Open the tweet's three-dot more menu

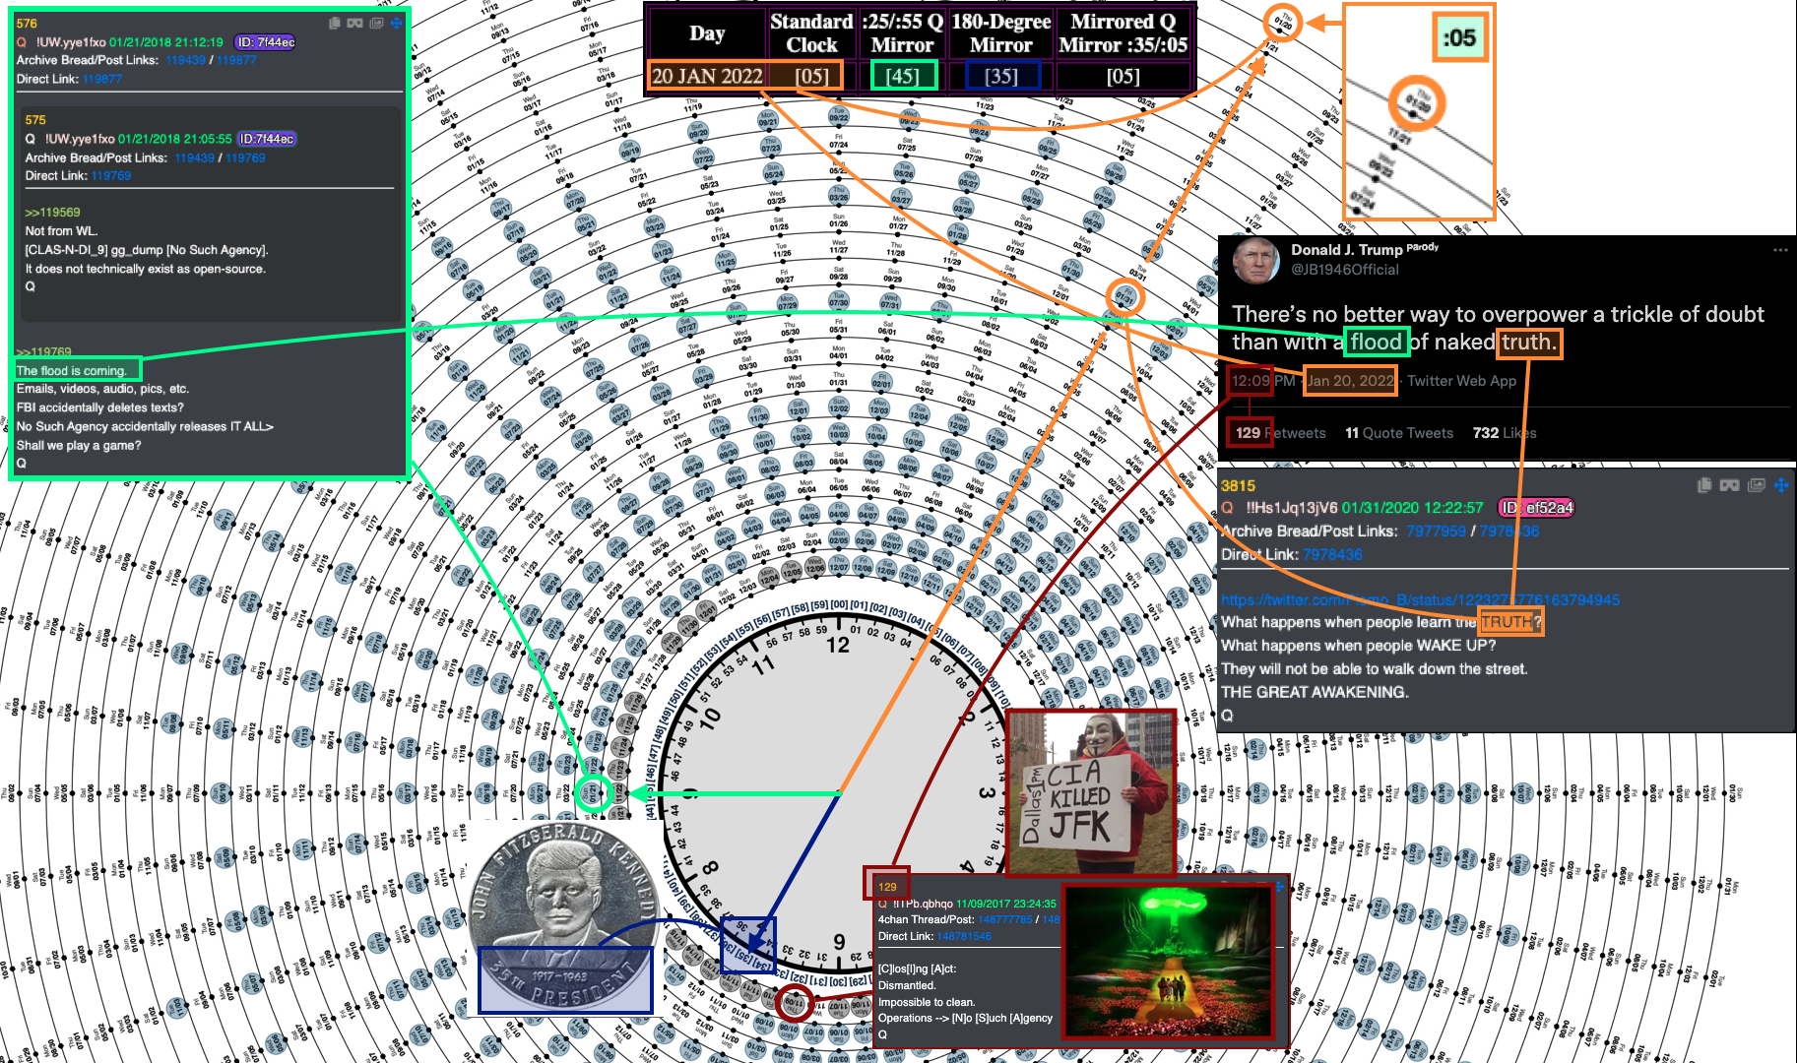pos(1780,250)
